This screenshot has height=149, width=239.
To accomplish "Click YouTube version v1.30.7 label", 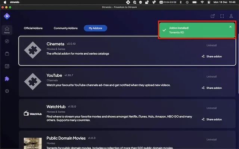I will pos(69,75).
